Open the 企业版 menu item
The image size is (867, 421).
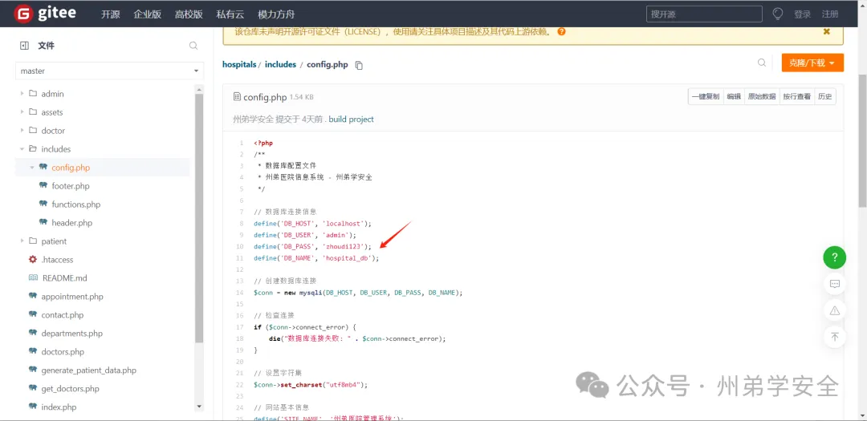(147, 14)
